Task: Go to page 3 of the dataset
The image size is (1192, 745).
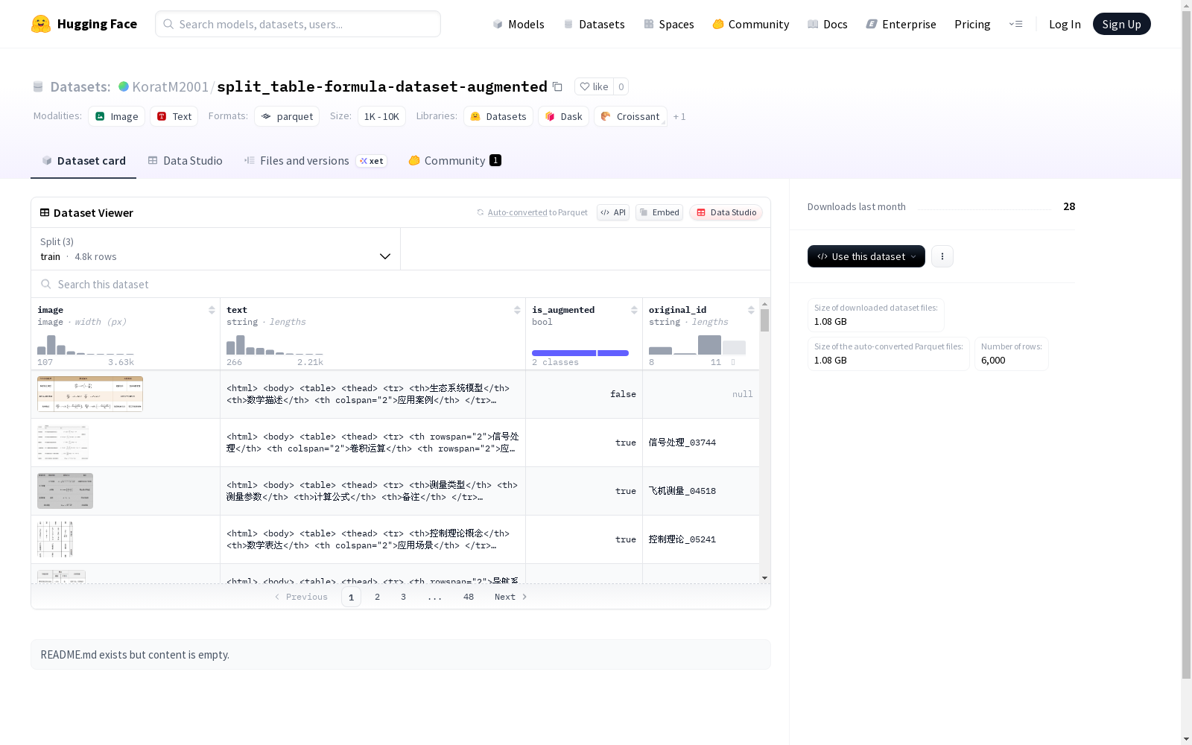Action: [x=404, y=597]
